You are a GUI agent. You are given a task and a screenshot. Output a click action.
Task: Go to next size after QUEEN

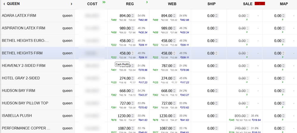[71, 4]
